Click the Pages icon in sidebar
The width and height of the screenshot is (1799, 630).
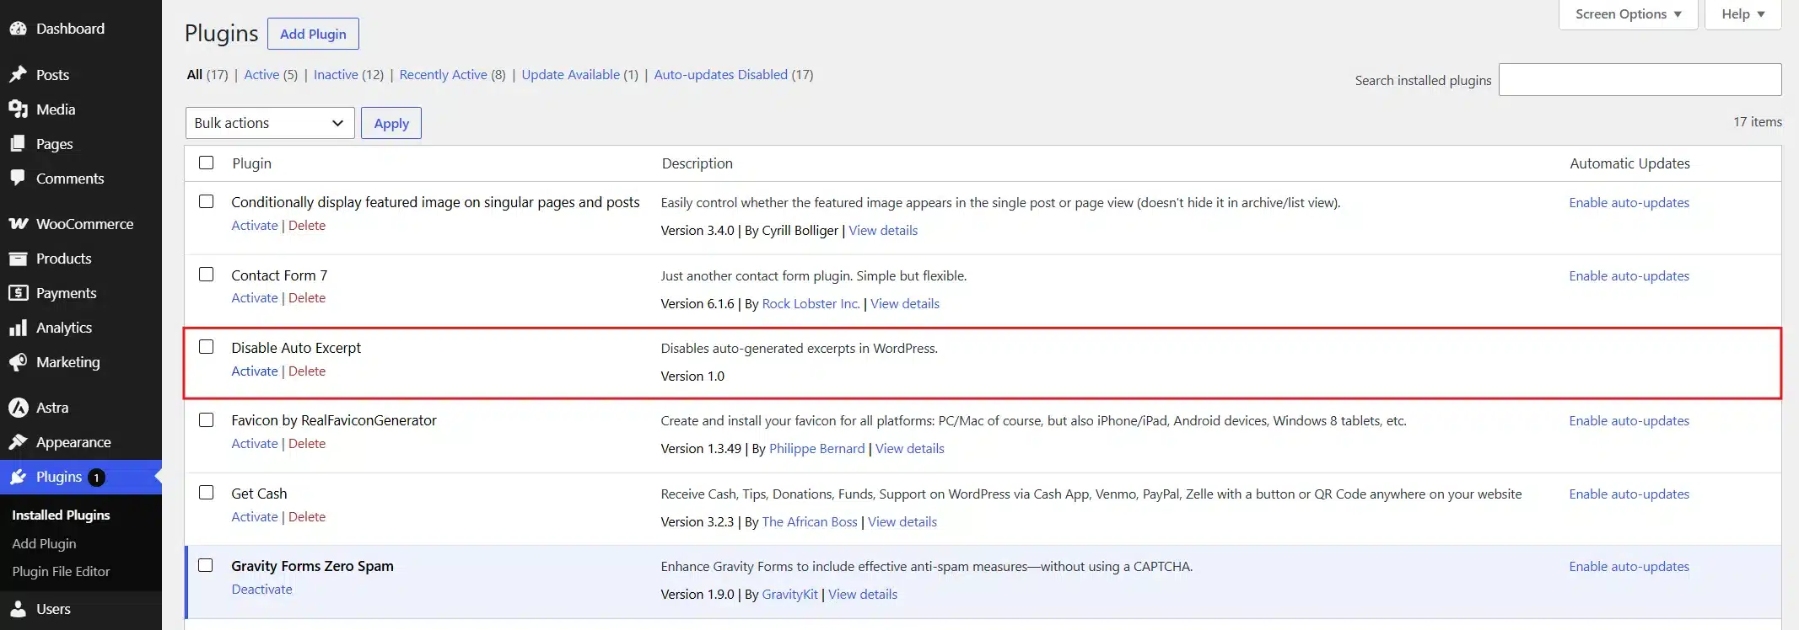[x=18, y=144]
